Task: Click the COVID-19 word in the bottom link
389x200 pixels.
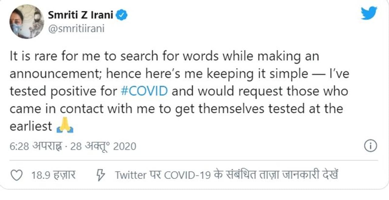Action: 187,175
